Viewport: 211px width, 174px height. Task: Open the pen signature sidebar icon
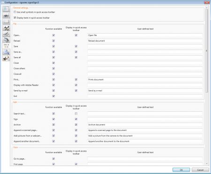[x=6, y=28]
